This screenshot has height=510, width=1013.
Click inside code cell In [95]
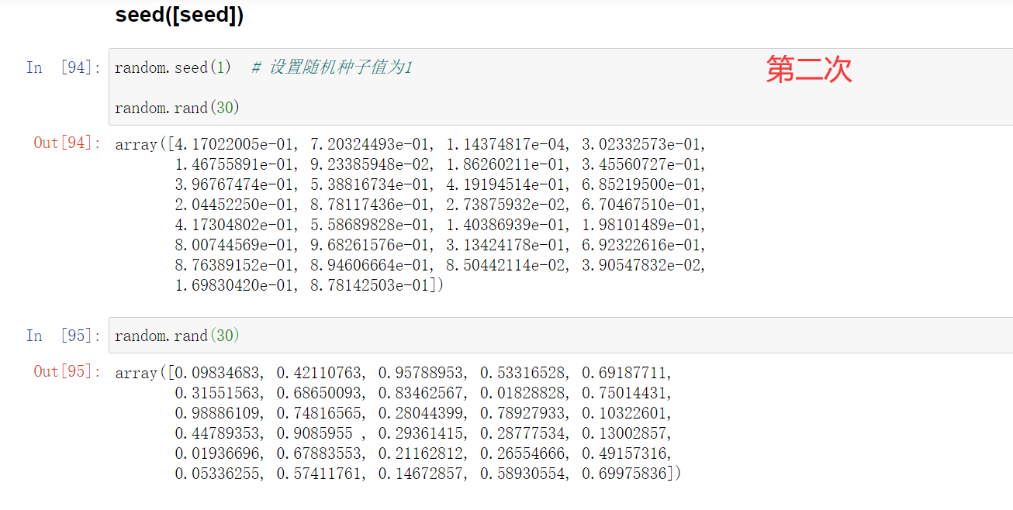click(x=560, y=336)
